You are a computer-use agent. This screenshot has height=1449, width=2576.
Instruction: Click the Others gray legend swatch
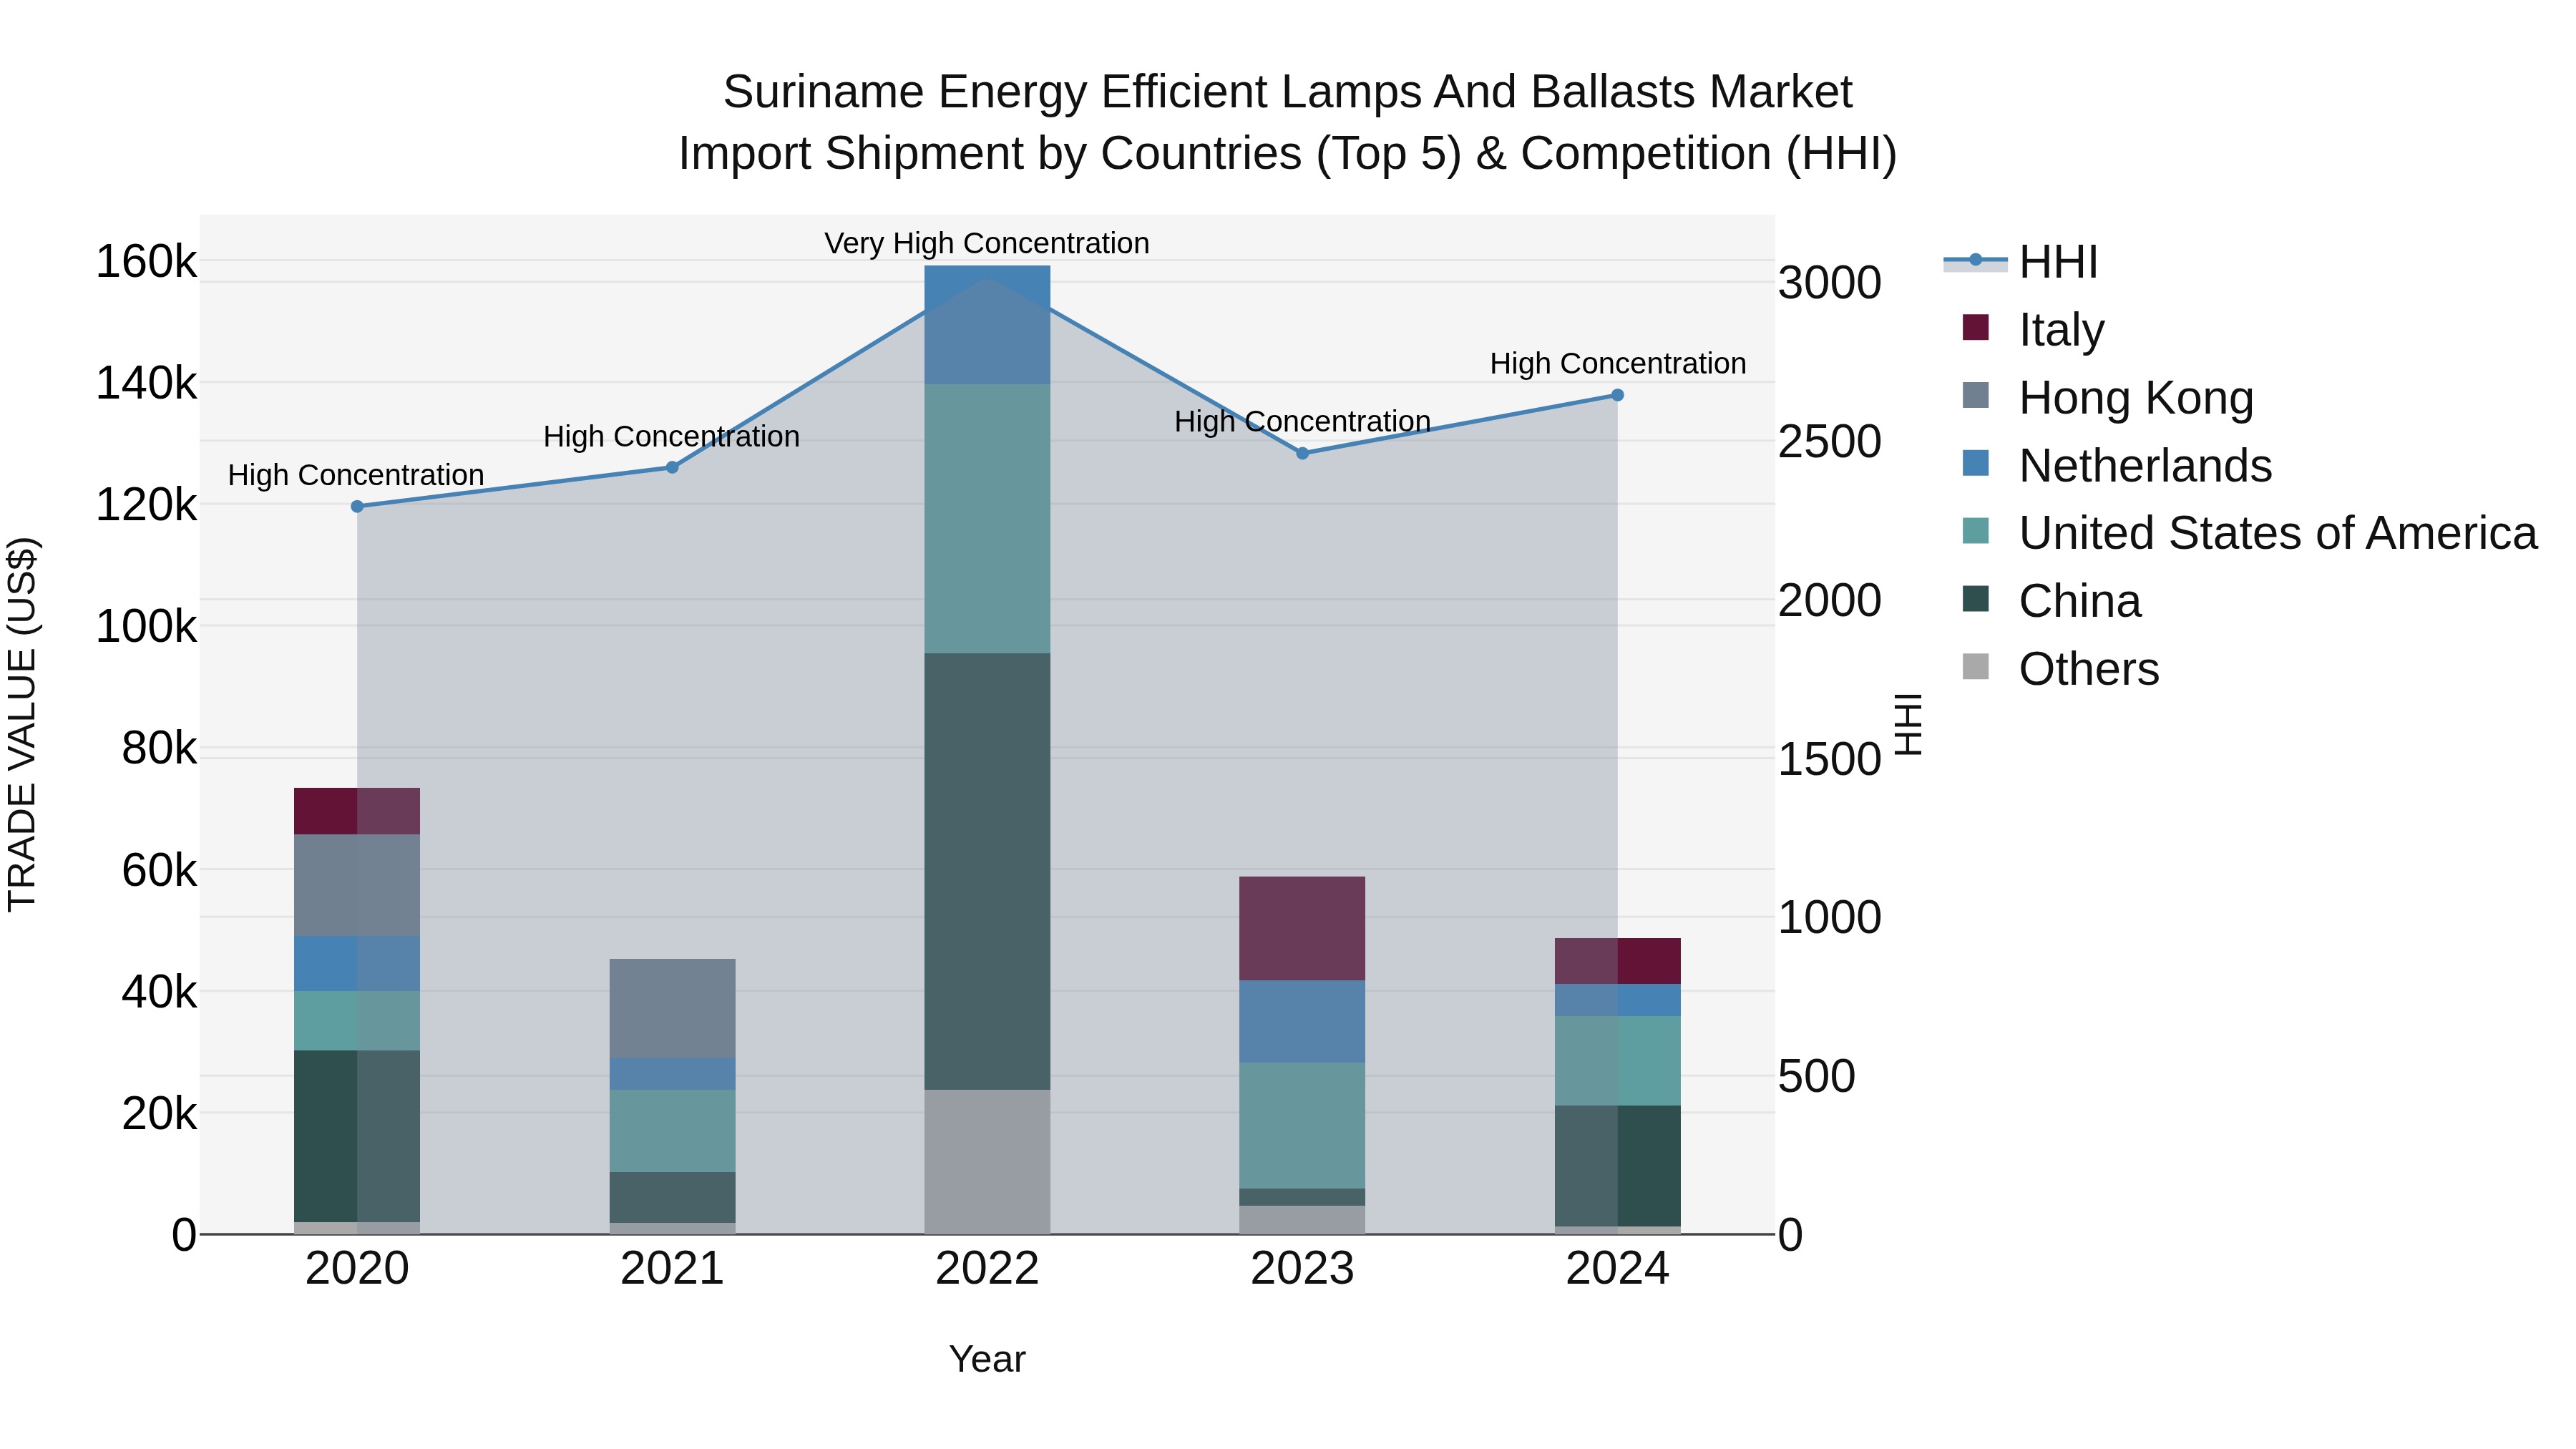(x=1976, y=667)
